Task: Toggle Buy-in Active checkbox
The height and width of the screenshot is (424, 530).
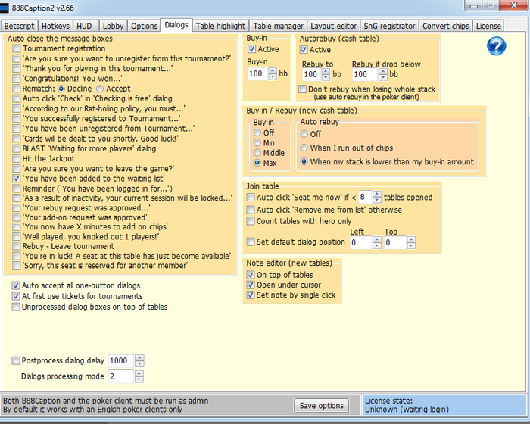Action: pos(251,49)
